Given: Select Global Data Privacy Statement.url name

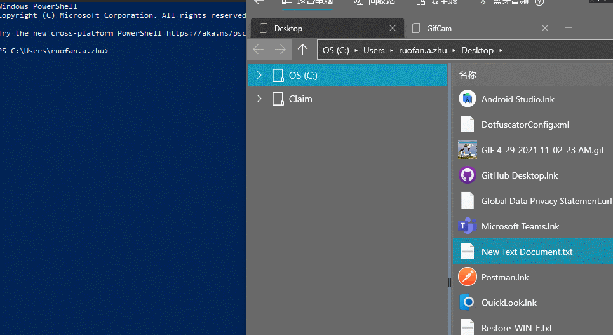Looking at the screenshot, I should coord(546,201).
